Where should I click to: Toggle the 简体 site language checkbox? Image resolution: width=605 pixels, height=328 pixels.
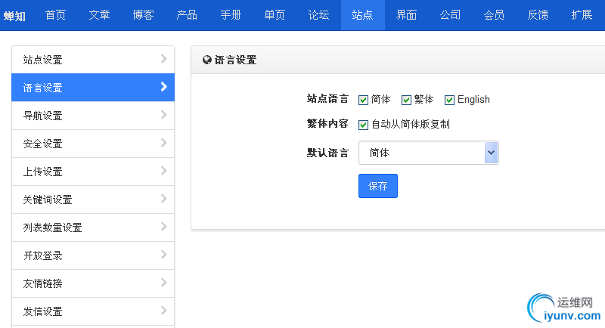[x=363, y=101]
